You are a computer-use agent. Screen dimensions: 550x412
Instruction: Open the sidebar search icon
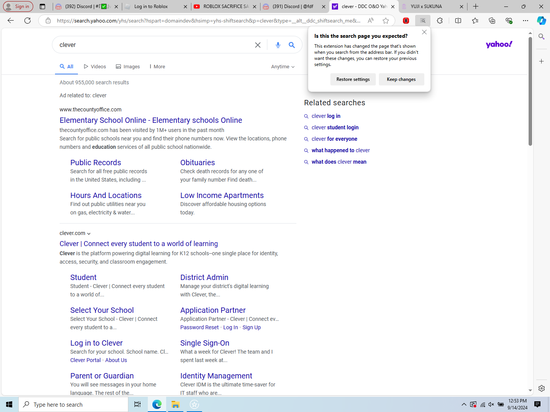pos(541,37)
